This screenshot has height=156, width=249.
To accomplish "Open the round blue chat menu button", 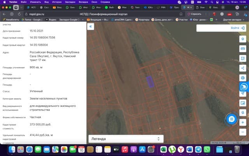I will click(x=231, y=119).
